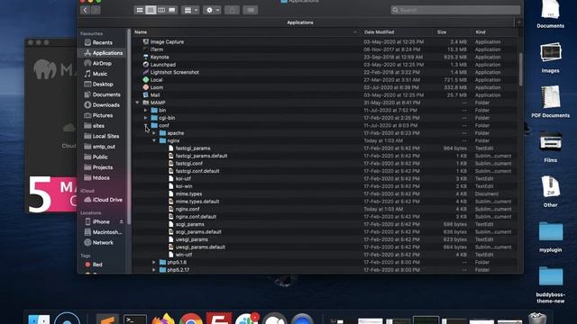Click the Edit Tags toolbar button
Viewport: 577px width, 324px height.
coord(251,10)
